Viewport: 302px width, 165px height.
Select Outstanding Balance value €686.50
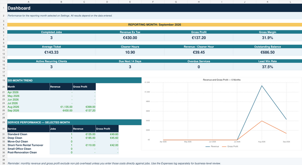pos(267,52)
